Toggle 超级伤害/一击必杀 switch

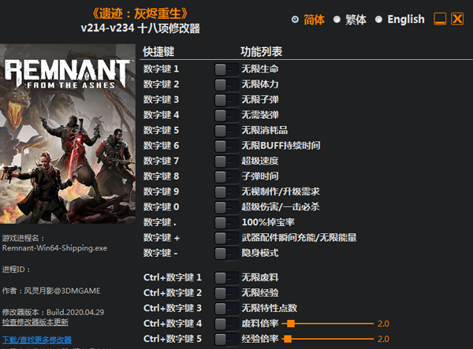(x=226, y=207)
